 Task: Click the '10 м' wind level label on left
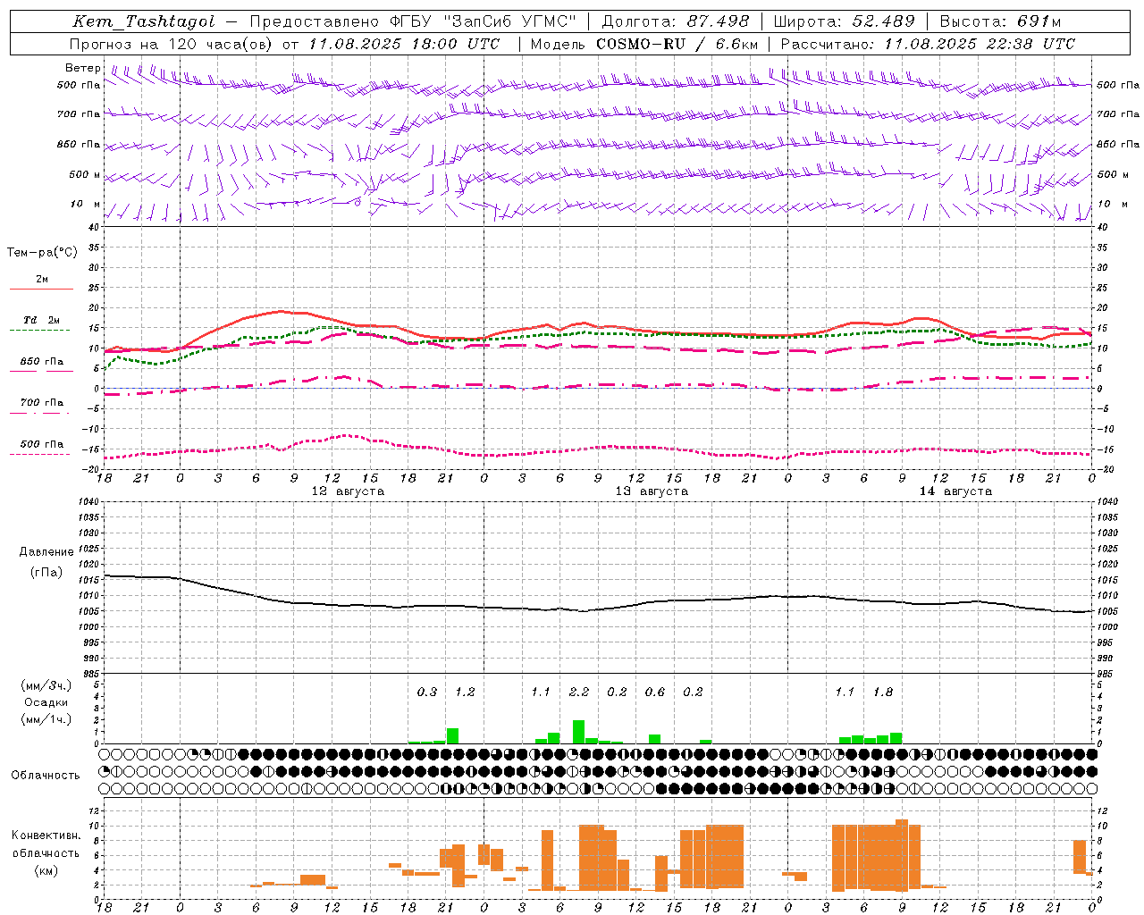click(86, 205)
